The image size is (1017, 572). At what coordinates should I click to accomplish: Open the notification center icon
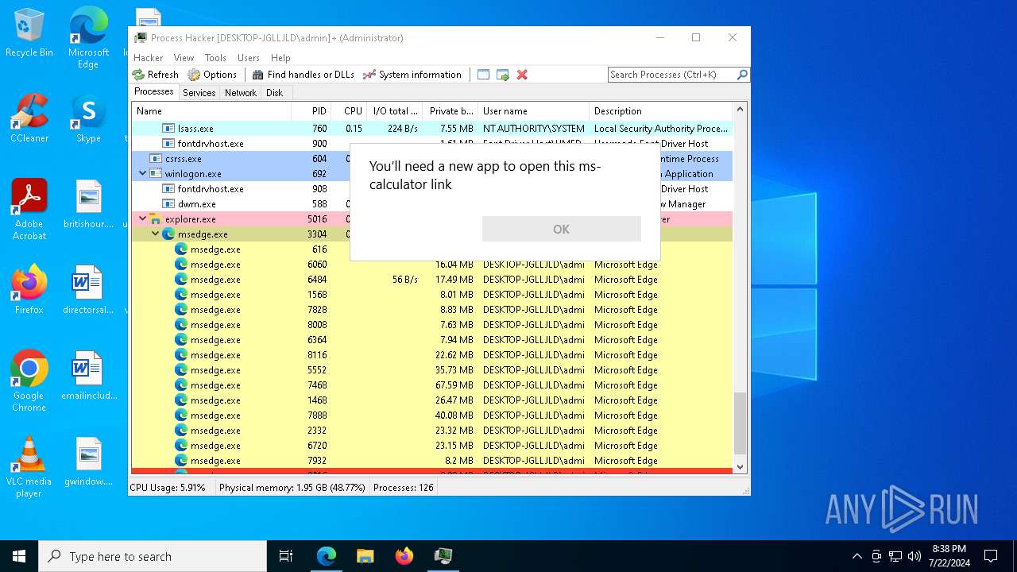(x=991, y=556)
